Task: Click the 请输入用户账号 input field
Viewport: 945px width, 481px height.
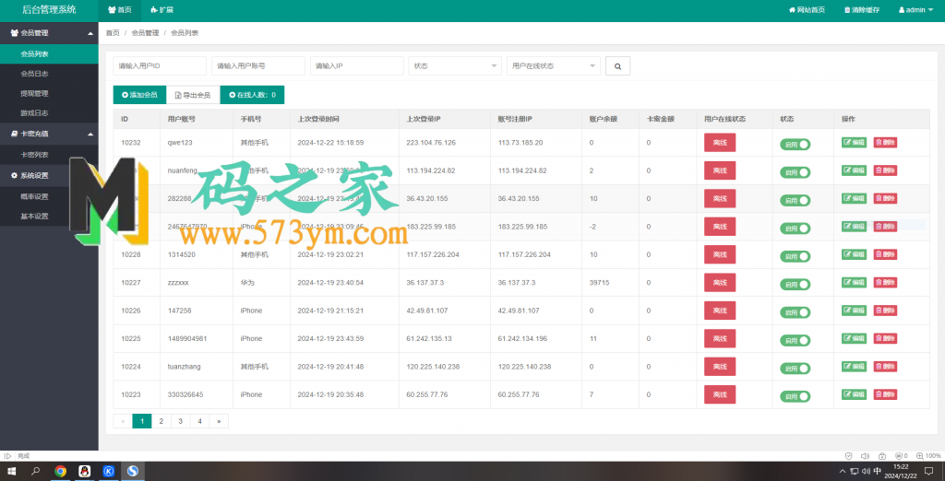Action: click(258, 66)
